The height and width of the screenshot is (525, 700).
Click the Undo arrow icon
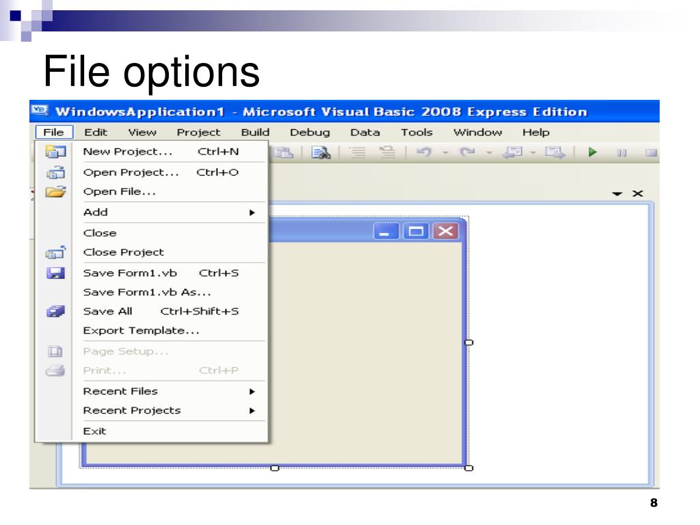[x=424, y=152]
